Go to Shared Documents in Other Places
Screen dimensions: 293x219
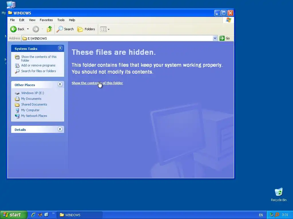coord(34,104)
